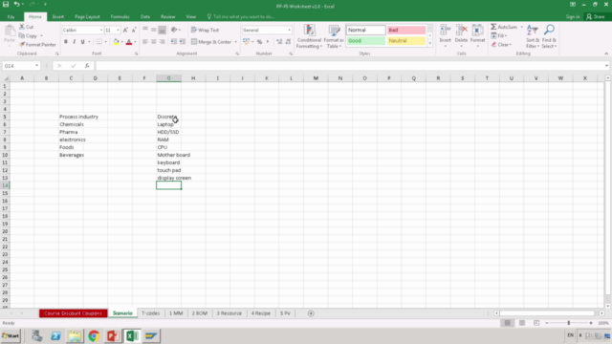Open Format as Table gallery
This screenshot has width=612, height=344.
point(334,36)
